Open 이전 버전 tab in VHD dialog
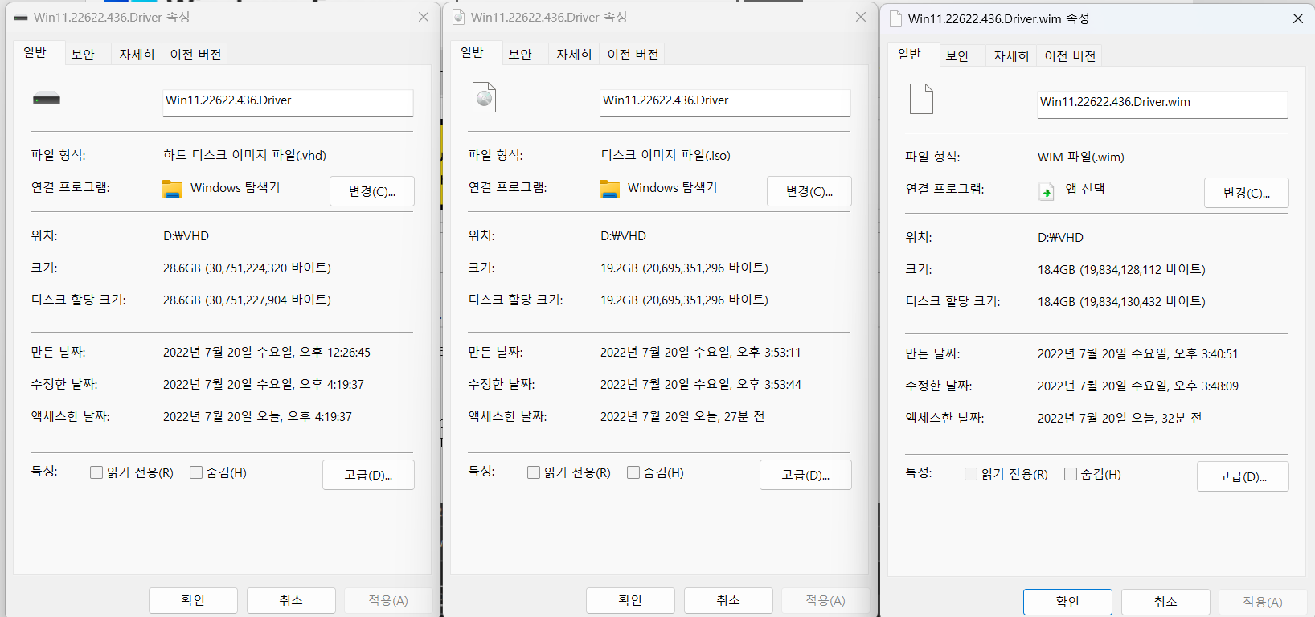The width and height of the screenshot is (1315, 617). coord(195,54)
